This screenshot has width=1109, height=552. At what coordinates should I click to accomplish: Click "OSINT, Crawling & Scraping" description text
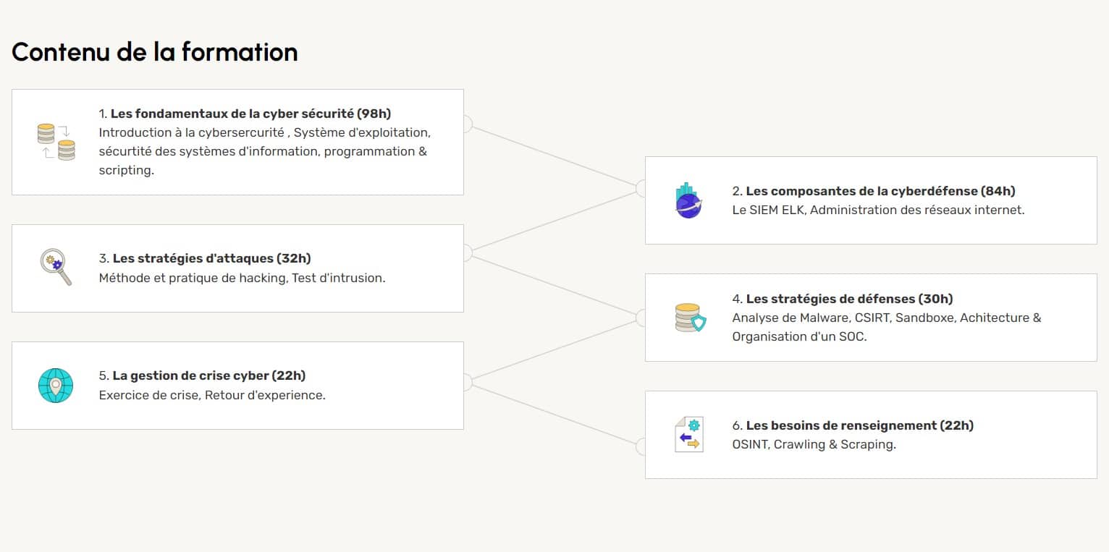[x=814, y=444]
